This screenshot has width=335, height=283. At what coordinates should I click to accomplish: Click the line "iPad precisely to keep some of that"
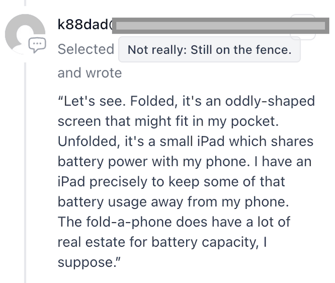171,181
